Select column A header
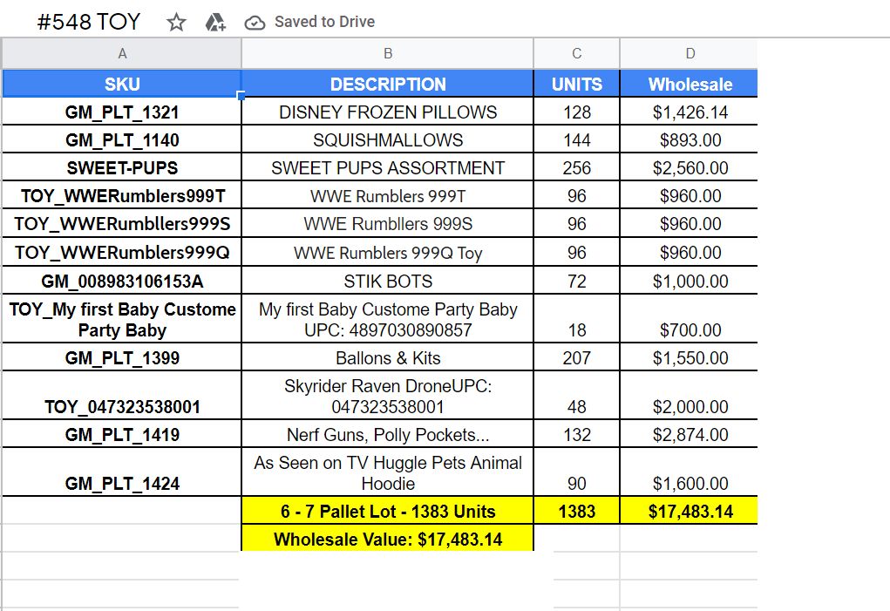 pos(122,54)
